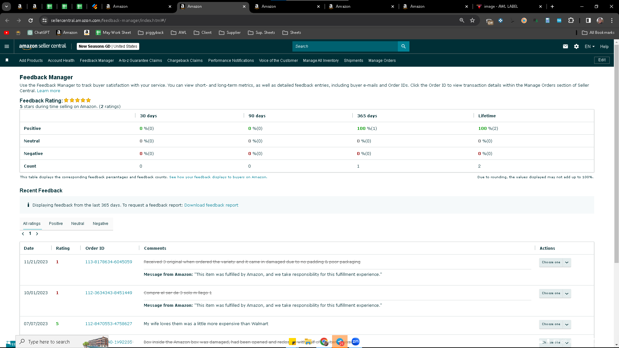This screenshot has height=348, width=619.
Task: Click the Edit navigation bar button
Action: [602, 60]
